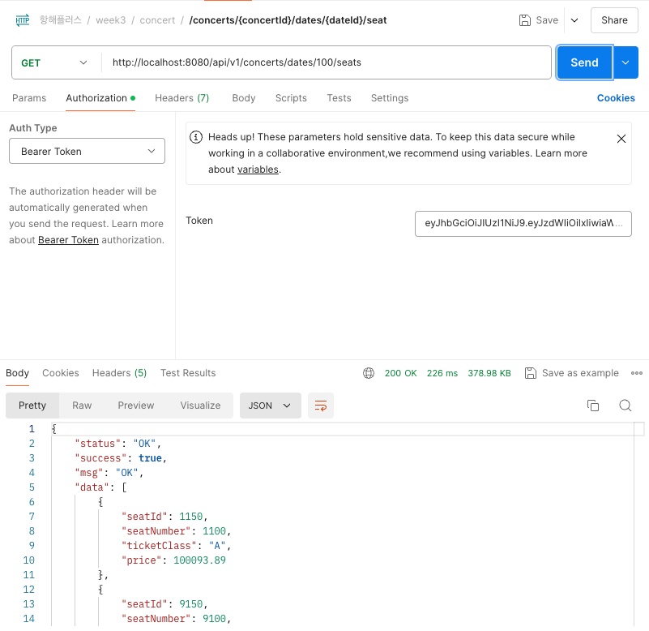Click the "ticketClass": "A" line
The width and height of the screenshot is (649, 631).
[x=176, y=546]
